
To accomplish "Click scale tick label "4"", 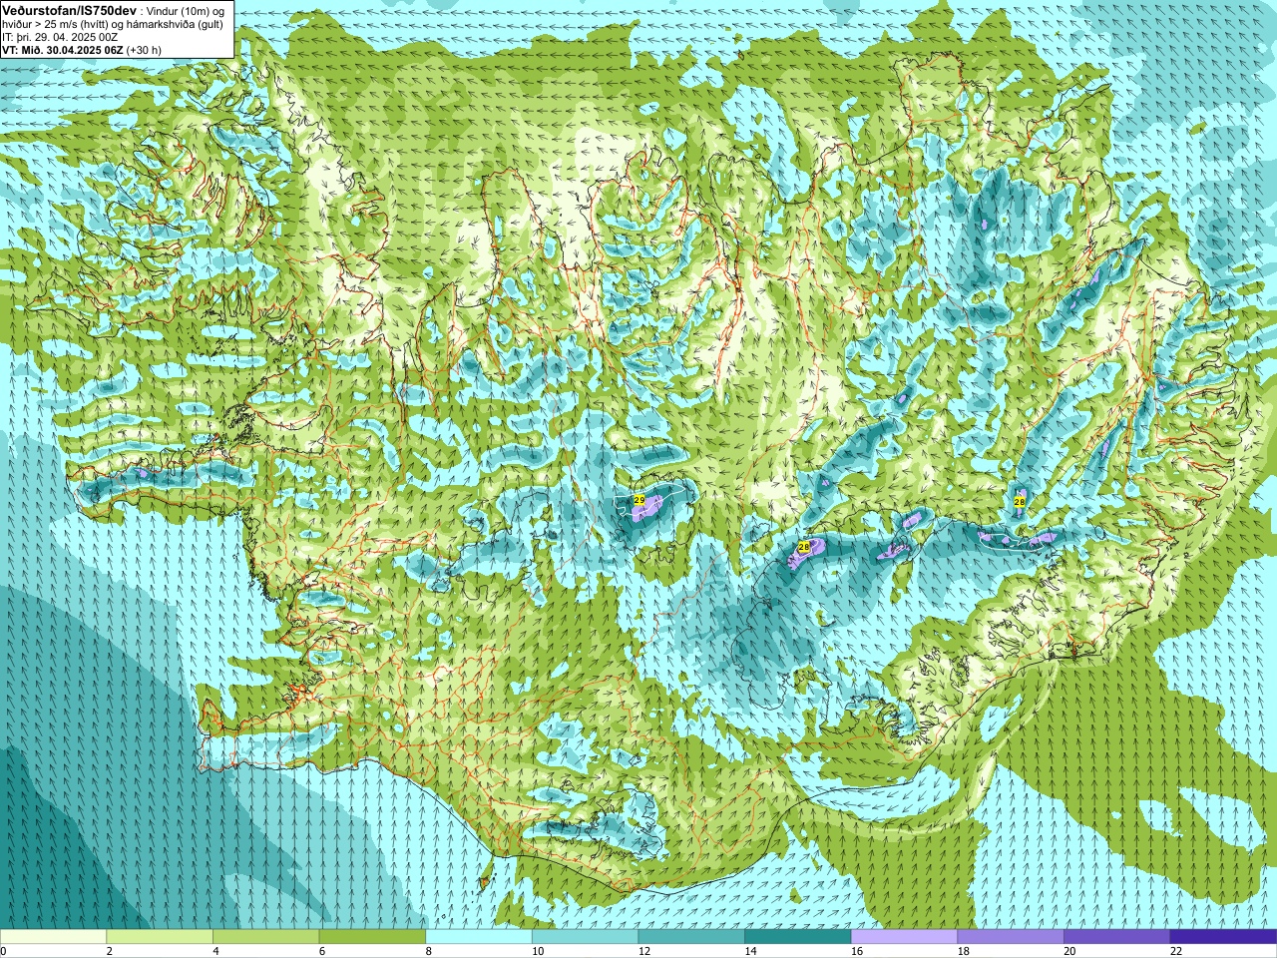I will 215,951.
